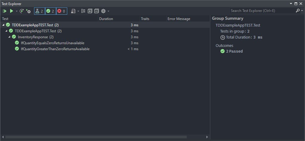Click the Cancel test run icon
The image size is (305, 141).
(x=28, y=11)
